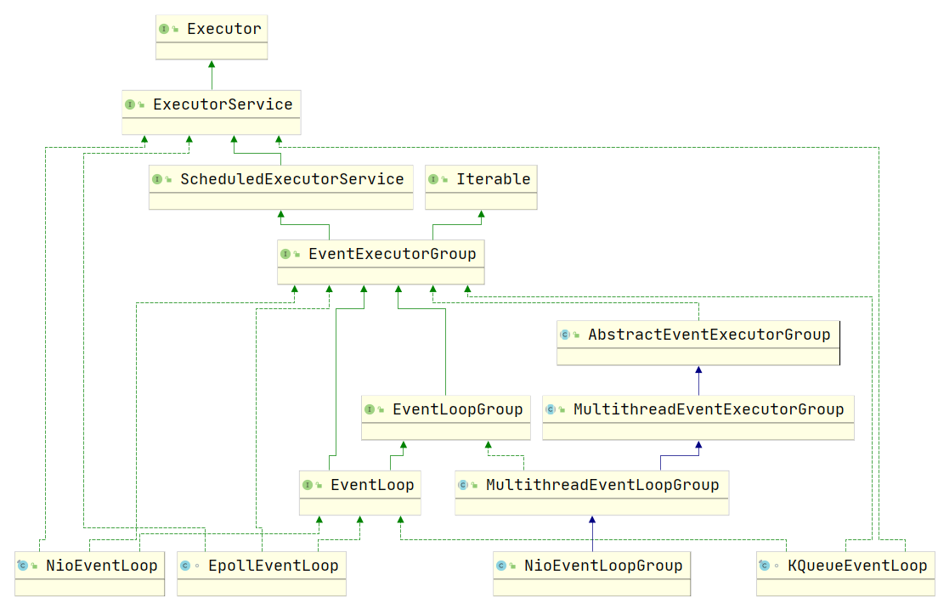
Task: Click the ExecutorService interface icon
Action: [x=130, y=104]
